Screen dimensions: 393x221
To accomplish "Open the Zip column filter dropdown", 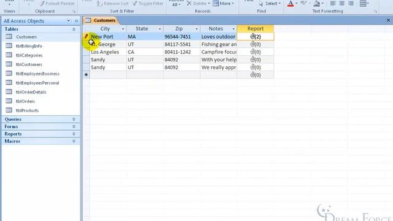I will [196, 29].
